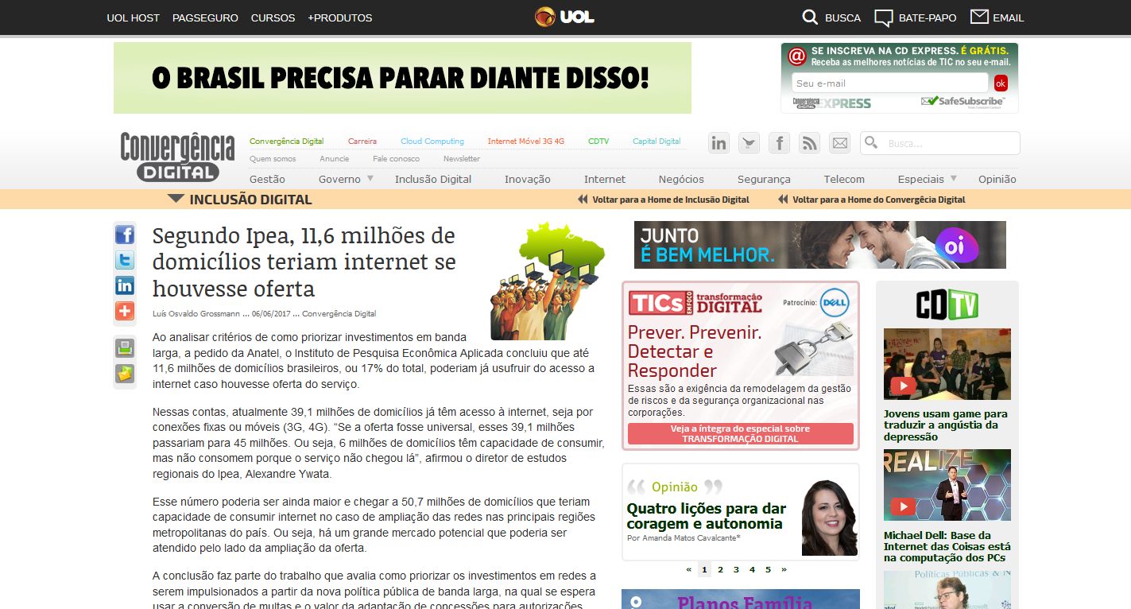Open the Carreira channel link
The height and width of the screenshot is (609, 1131).
[362, 142]
